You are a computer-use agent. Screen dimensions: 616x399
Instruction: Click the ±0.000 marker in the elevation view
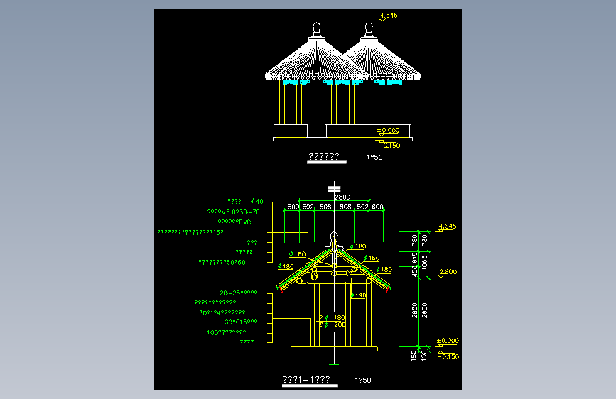[388, 131]
